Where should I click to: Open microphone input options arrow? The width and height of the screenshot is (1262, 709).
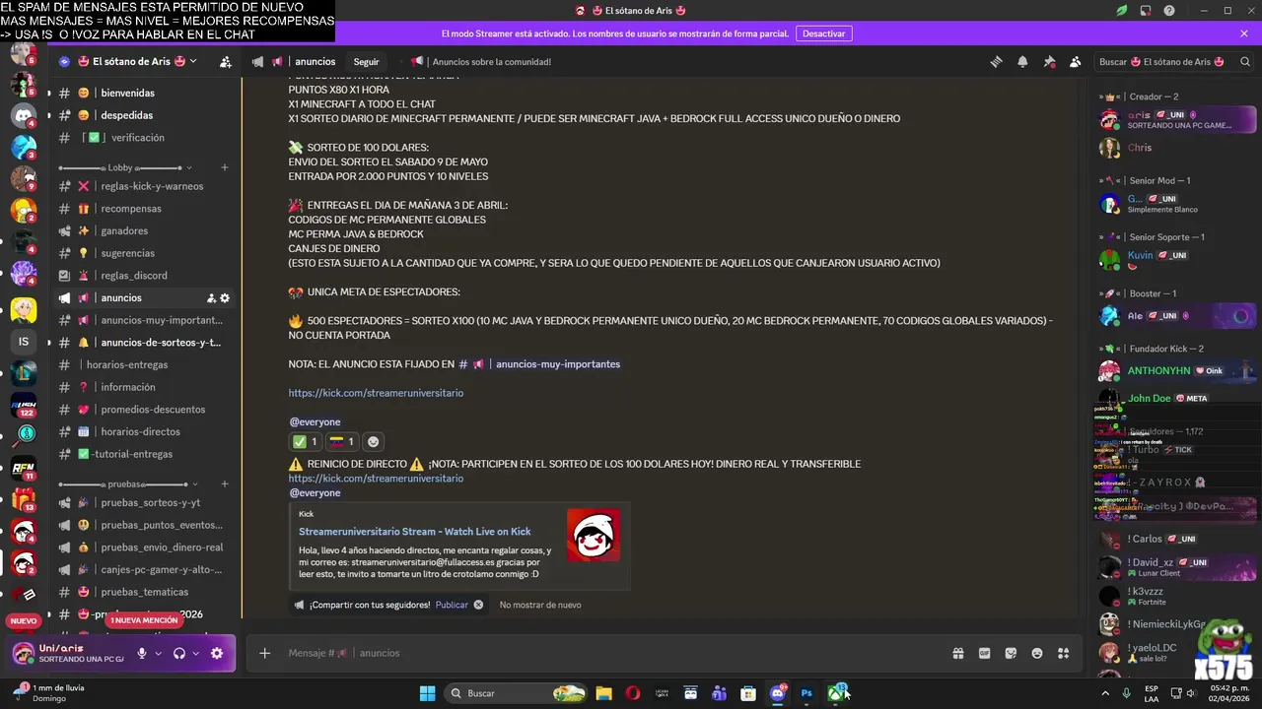[x=158, y=653]
